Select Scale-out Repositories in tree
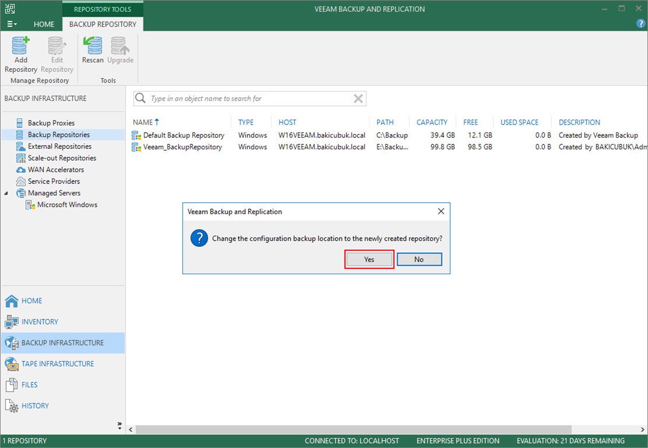The image size is (648, 448). click(x=62, y=158)
